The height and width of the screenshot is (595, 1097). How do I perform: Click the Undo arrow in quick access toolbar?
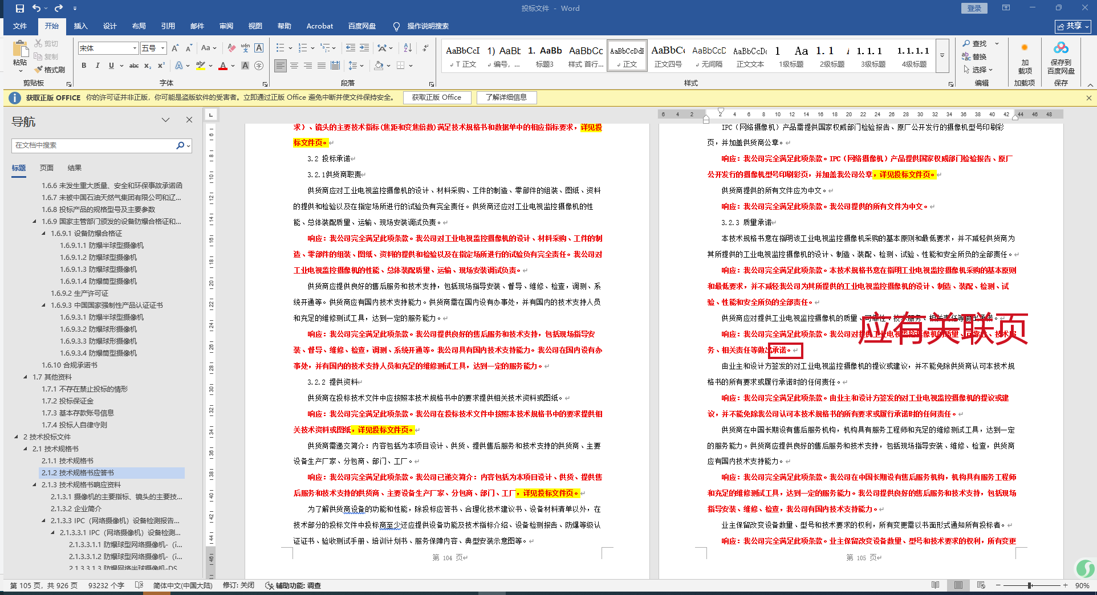[x=36, y=9]
